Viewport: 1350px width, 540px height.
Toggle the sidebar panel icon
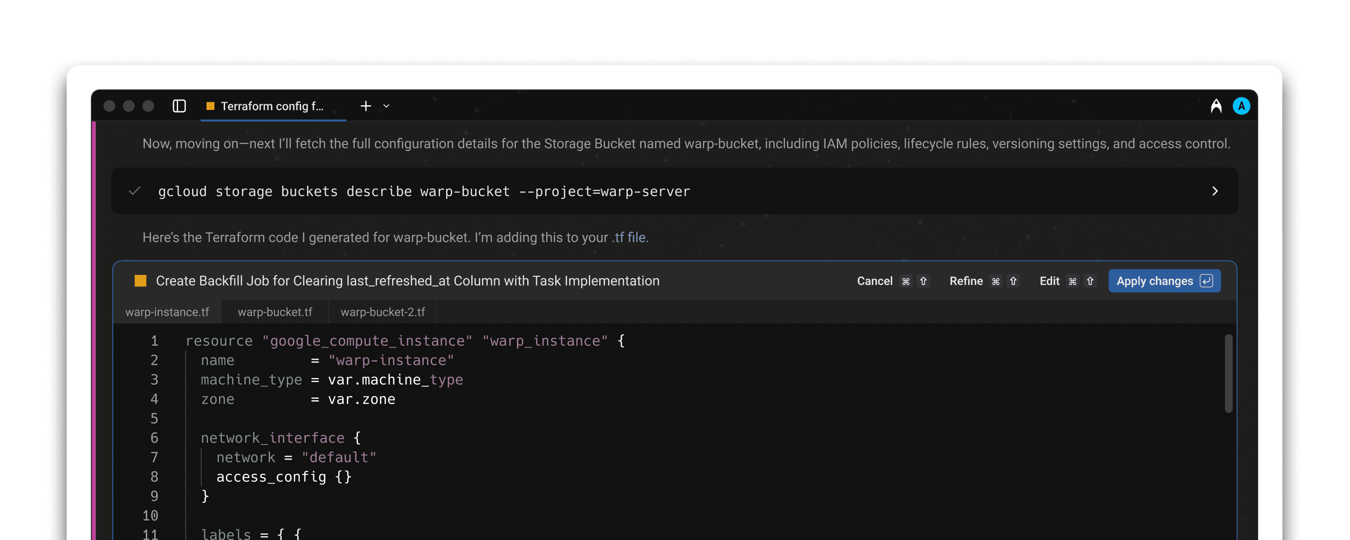[179, 106]
